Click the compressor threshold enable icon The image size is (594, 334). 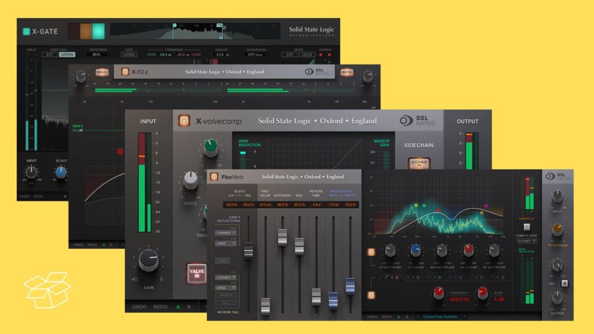527,227
